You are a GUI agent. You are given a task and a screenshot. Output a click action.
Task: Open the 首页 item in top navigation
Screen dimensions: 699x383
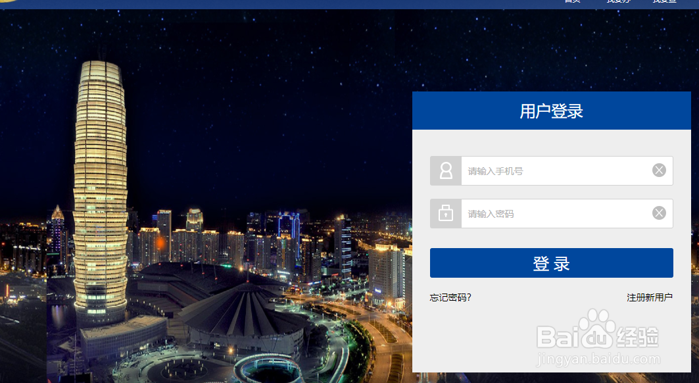572,1
